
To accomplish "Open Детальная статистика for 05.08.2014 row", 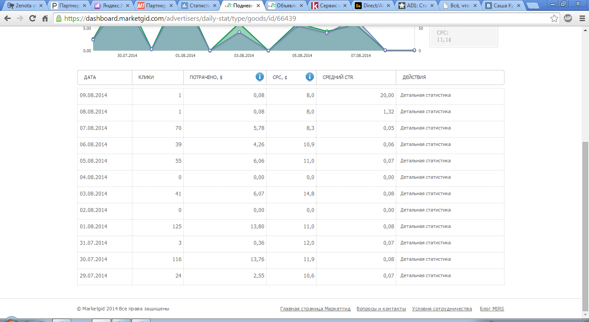I will pyautogui.click(x=426, y=161).
